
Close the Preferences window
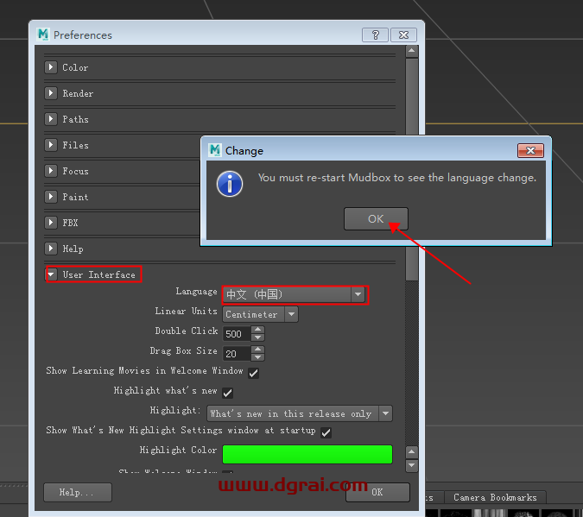click(x=403, y=35)
